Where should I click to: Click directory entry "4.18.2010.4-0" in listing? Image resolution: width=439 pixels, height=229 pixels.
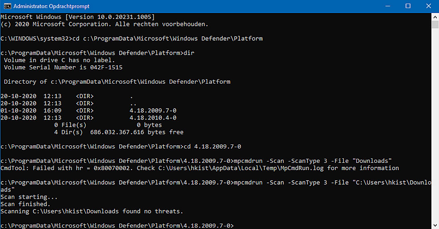153,118
